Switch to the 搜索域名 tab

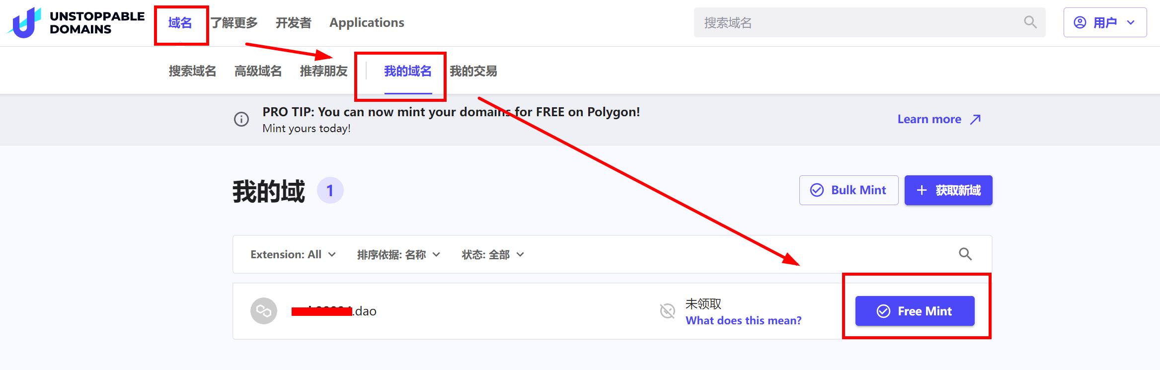(x=193, y=71)
